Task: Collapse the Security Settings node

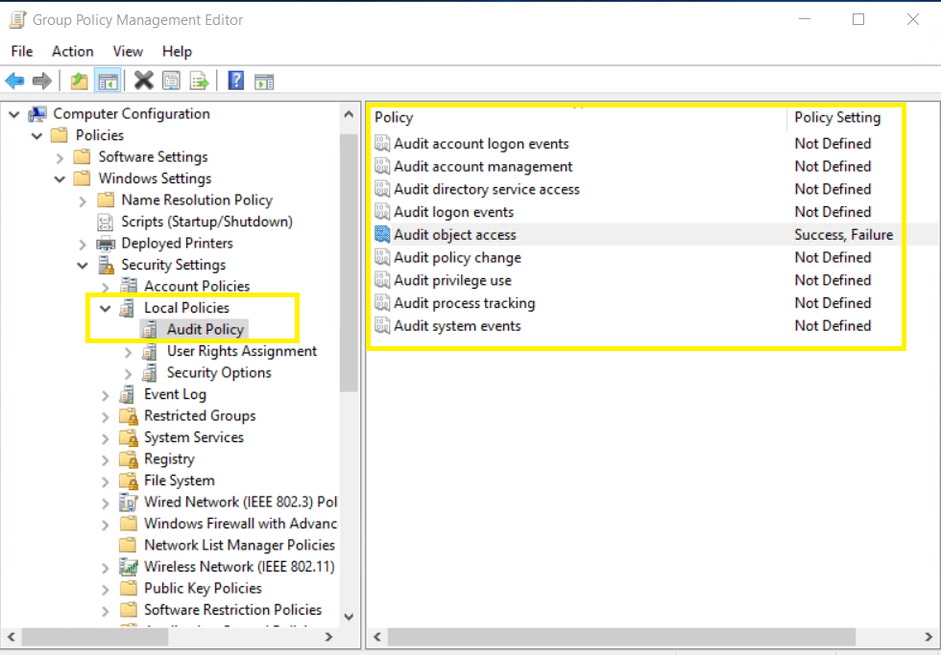Action: point(83,266)
